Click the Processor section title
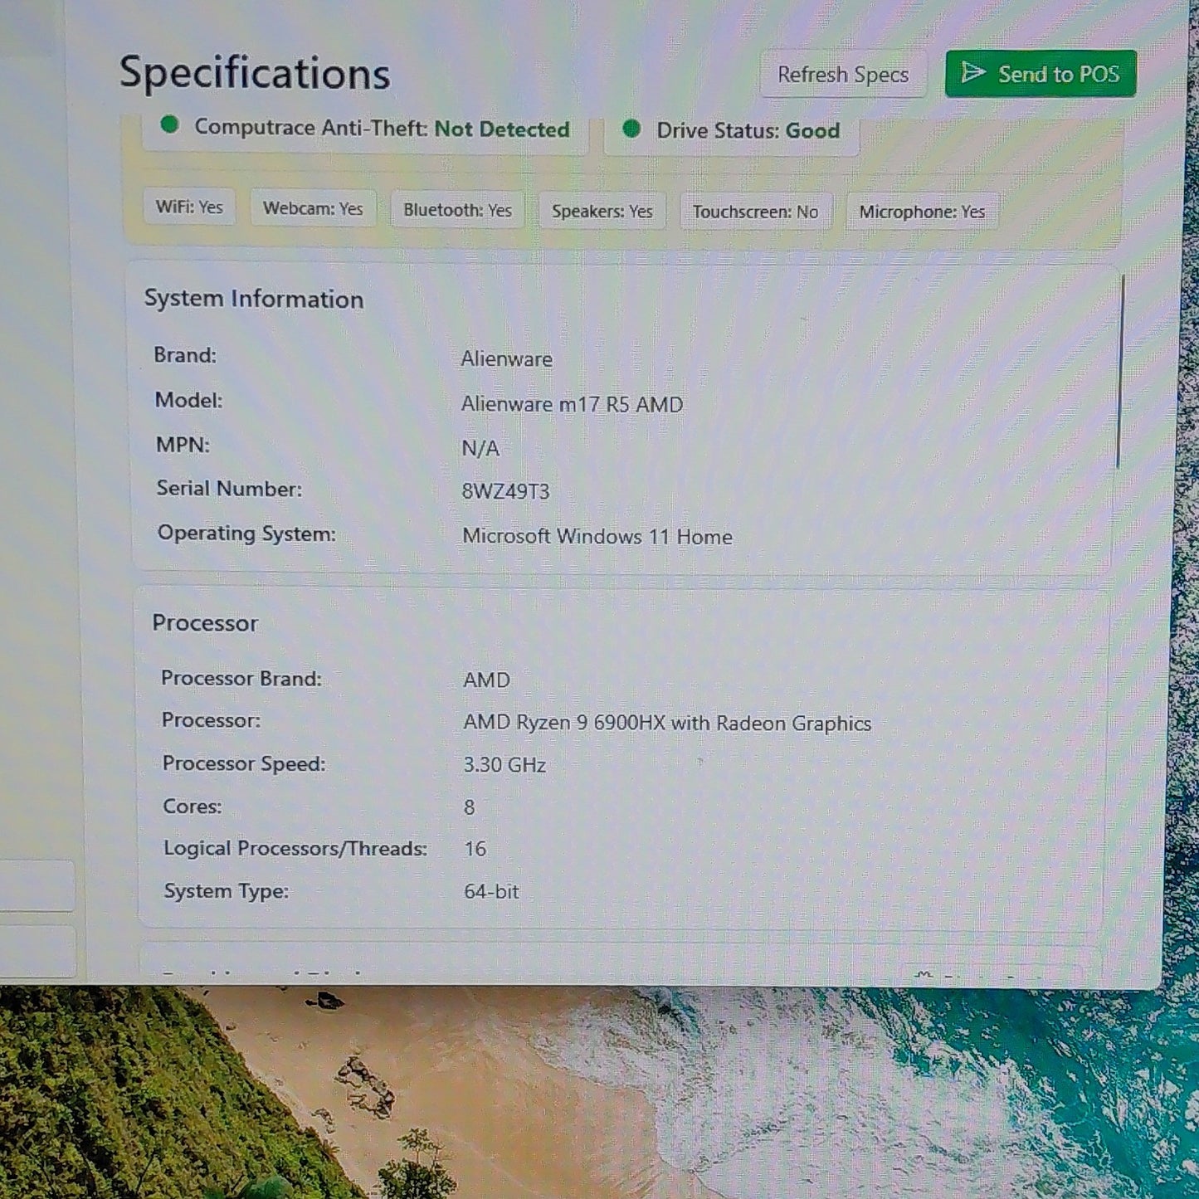Image resolution: width=1199 pixels, height=1199 pixels. point(205,623)
